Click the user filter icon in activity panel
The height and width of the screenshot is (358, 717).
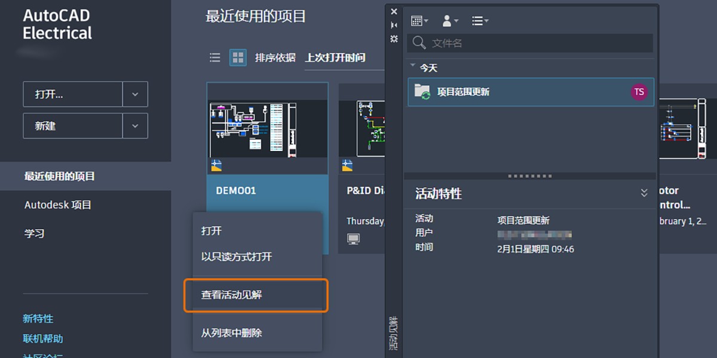tap(447, 20)
